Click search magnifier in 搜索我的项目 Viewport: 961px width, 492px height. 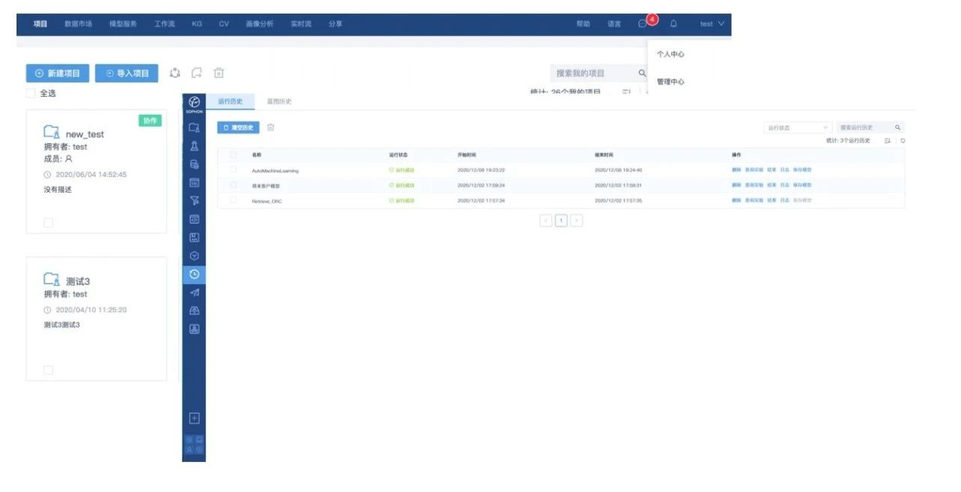pyautogui.click(x=642, y=73)
